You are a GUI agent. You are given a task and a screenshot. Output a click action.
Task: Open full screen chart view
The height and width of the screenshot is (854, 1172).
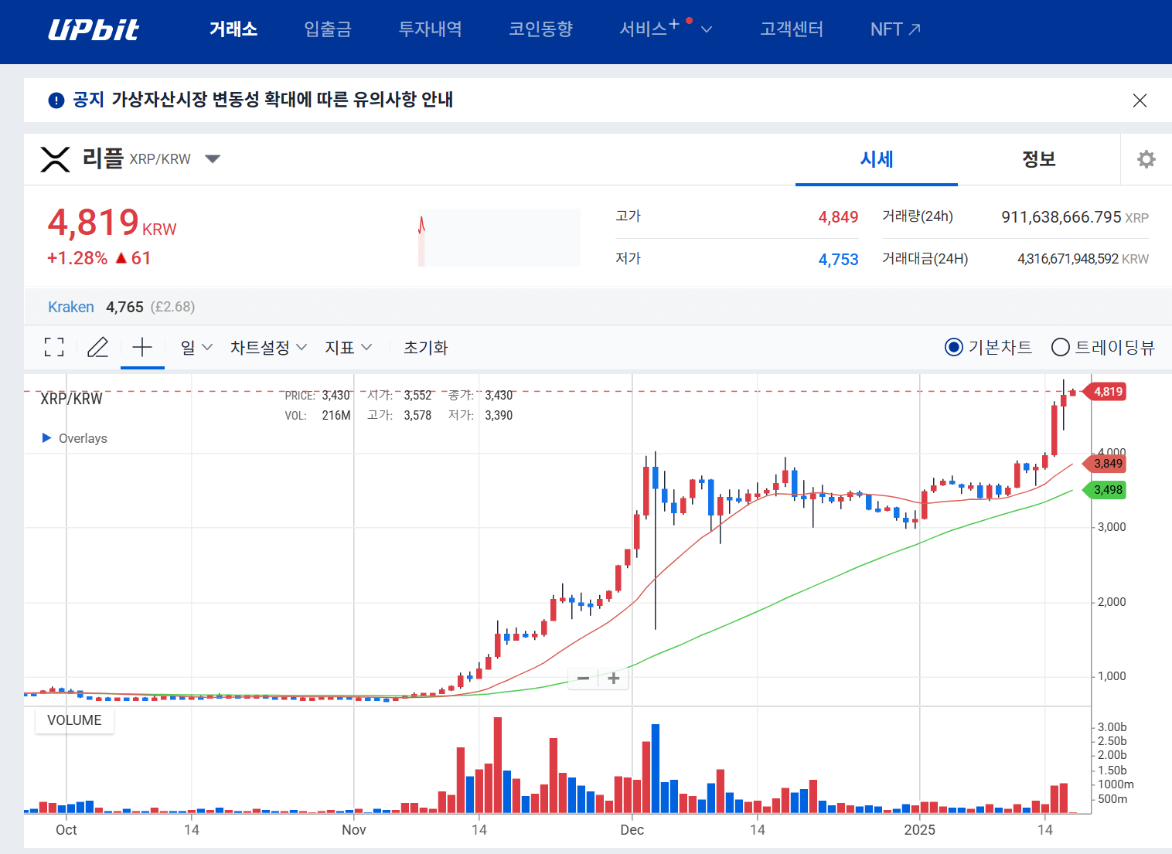pos(54,347)
